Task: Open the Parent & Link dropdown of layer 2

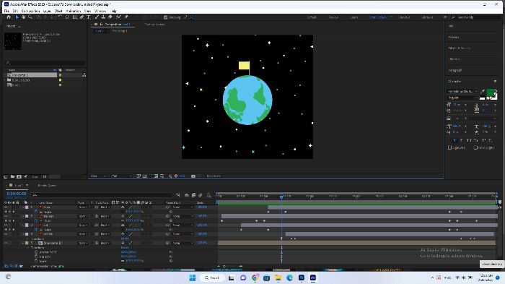Action: [182, 216]
